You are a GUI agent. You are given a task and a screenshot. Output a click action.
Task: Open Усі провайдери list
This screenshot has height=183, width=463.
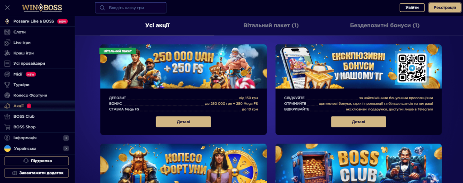point(37,63)
